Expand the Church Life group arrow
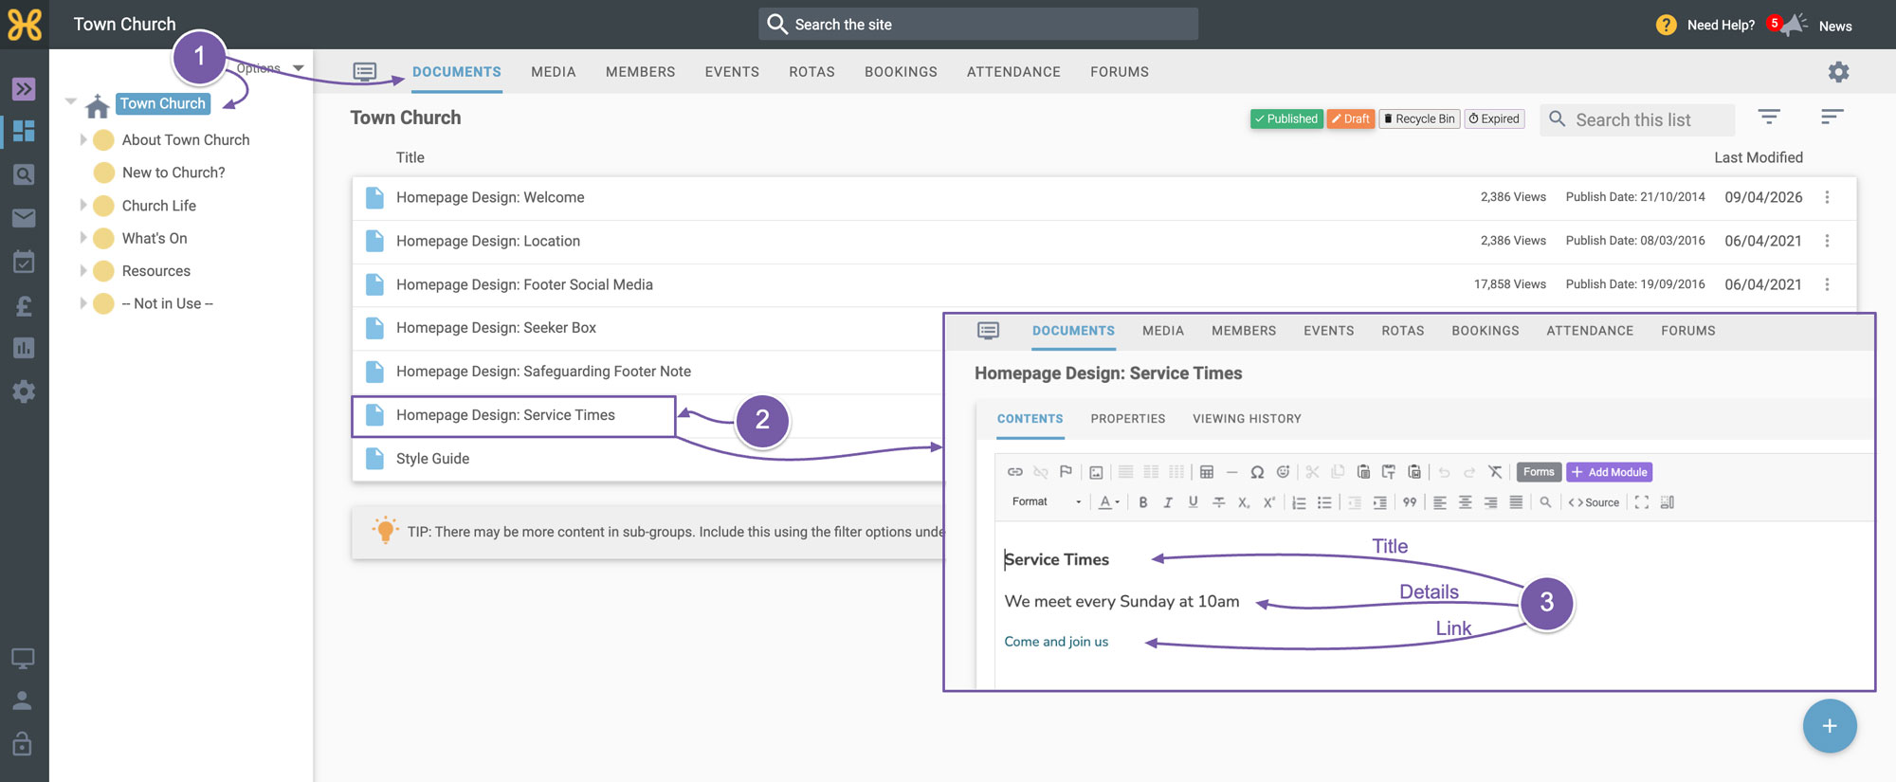1896x782 pixels. [x=83, y=205]
